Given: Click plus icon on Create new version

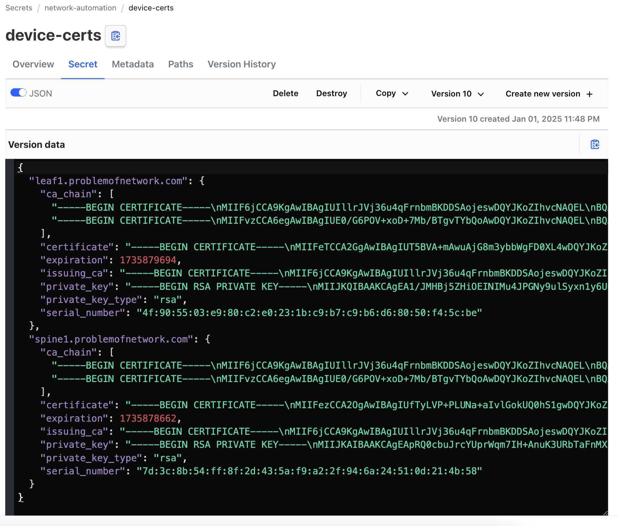Looking at the screenshot, I should [x=590, y=94].
